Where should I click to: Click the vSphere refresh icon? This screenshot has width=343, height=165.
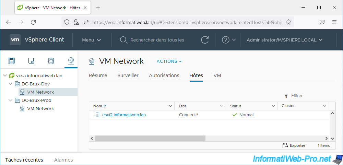[205, 40]
